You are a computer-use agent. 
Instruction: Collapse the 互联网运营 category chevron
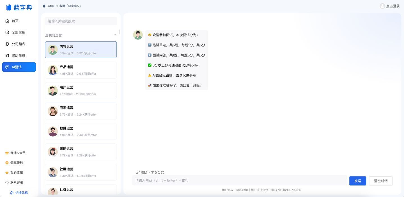click(115, 35)
